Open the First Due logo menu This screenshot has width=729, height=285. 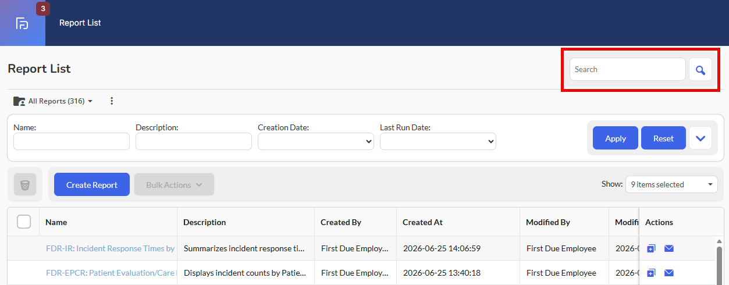[22, 23]
